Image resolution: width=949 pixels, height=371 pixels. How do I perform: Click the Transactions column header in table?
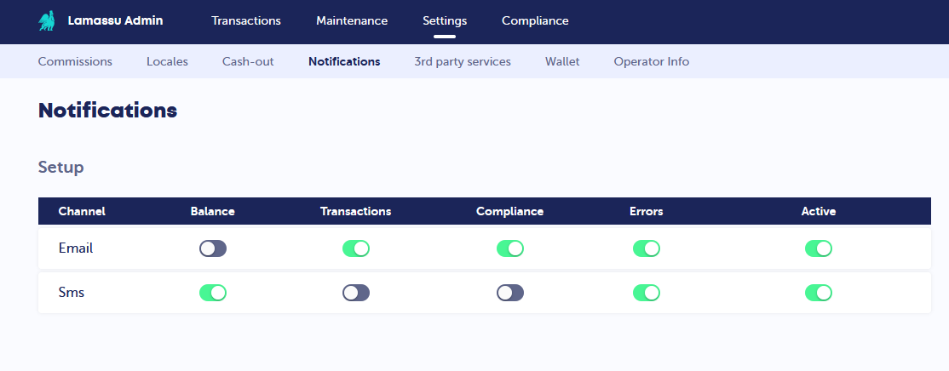[356, 212]
